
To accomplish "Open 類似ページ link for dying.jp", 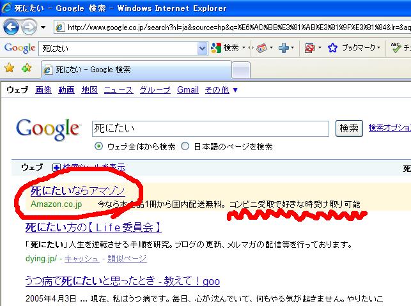I will pos(127,259).
